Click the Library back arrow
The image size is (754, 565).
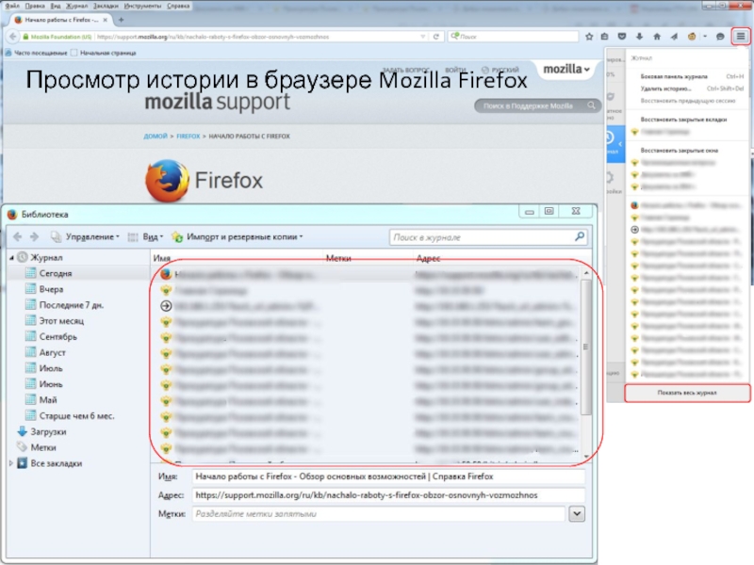[x=18, y=237]
